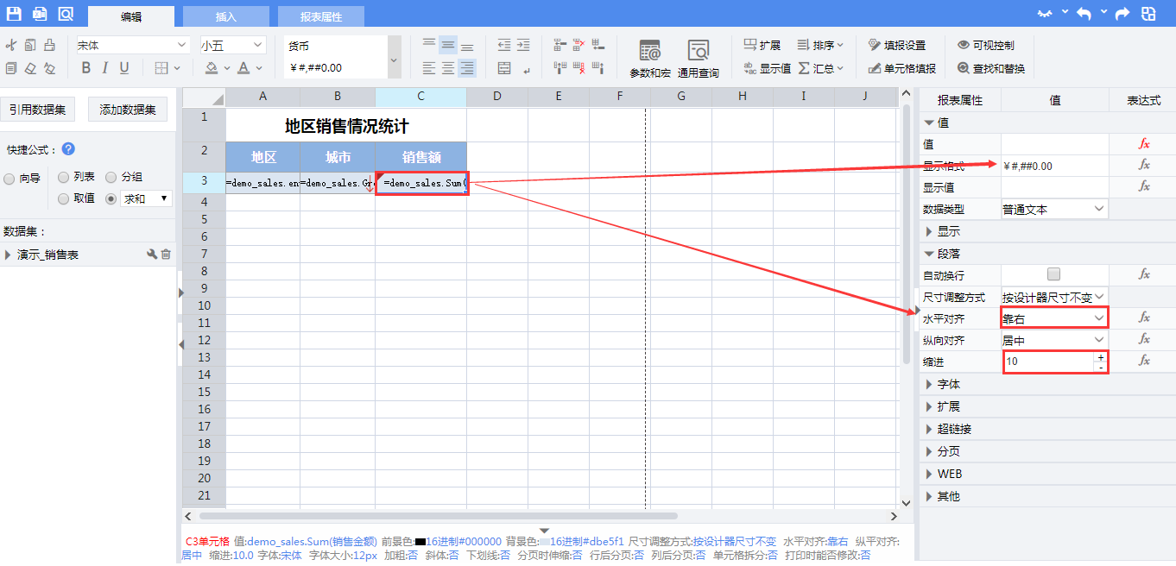Expand the 字体 section in properties

coord(948,384)
